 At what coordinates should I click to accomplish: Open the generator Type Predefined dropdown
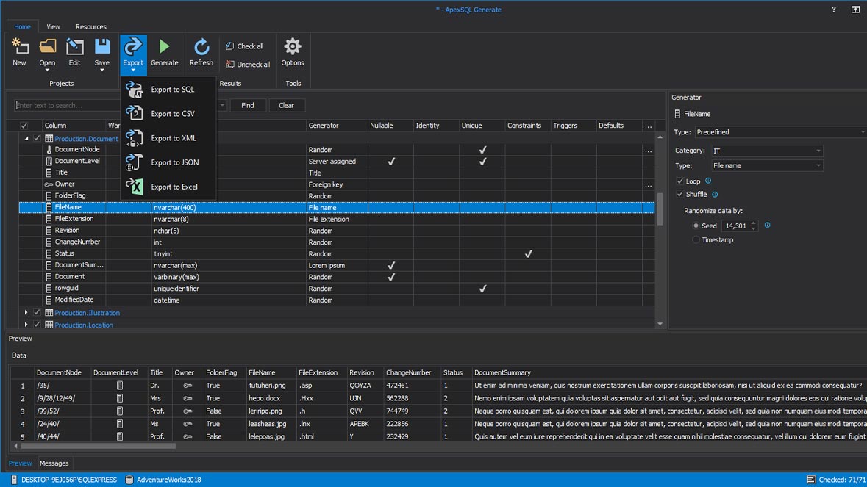coord(781,132)
